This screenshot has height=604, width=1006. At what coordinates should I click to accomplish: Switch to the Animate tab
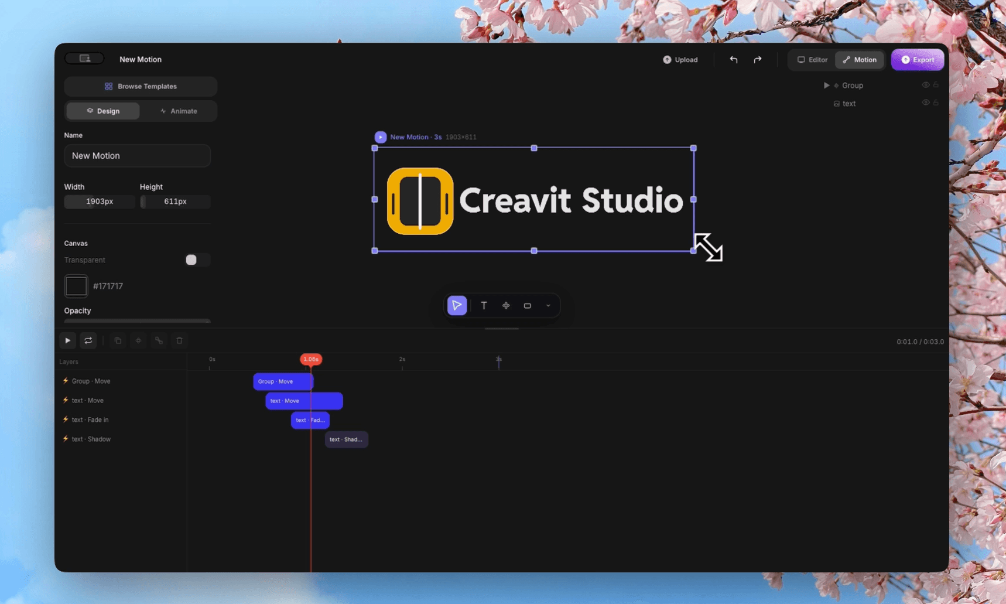179,111
